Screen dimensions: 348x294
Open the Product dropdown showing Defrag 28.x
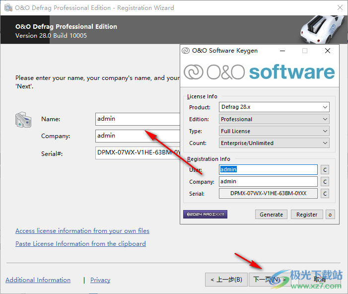274,107
